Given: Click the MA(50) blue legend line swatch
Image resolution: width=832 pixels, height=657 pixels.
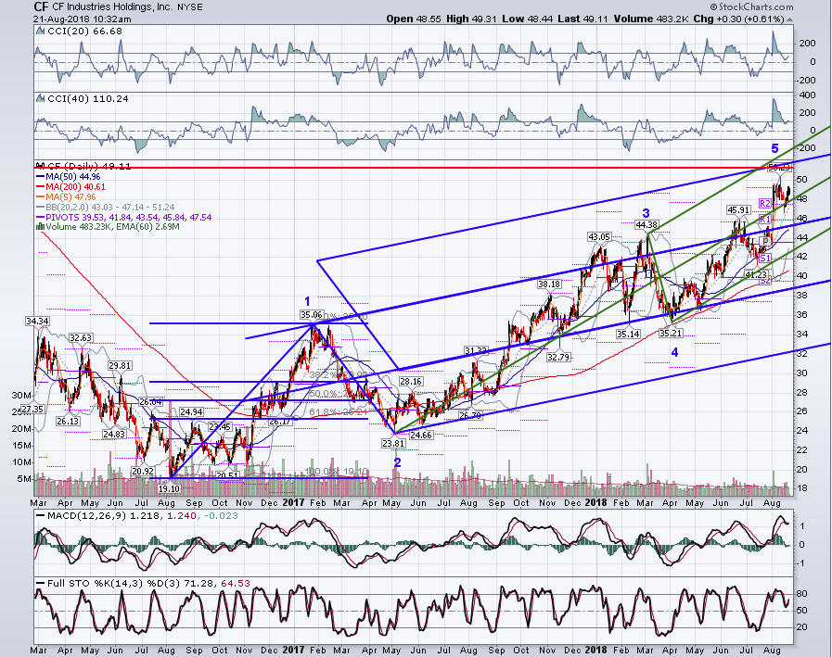Looking at the screenshot, I should (x=40, y=177).
